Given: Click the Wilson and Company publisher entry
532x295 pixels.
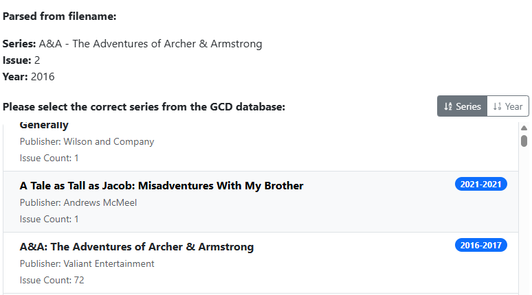Looking at the screenshot, I should click(87, 142).
